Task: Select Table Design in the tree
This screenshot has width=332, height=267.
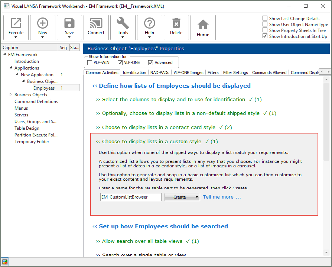Action: point(27,128)
